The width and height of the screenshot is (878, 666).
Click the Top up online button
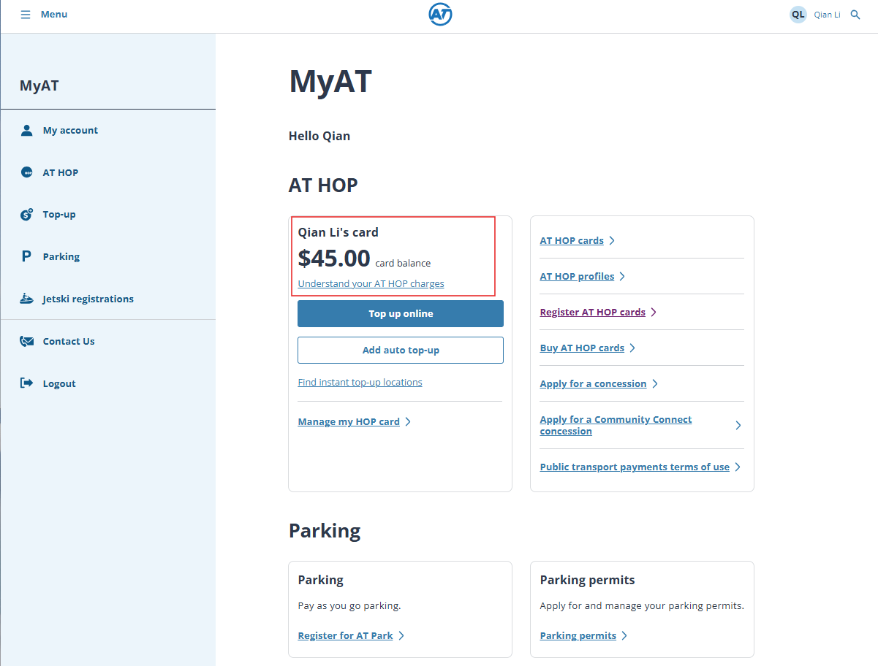(401, 313)
